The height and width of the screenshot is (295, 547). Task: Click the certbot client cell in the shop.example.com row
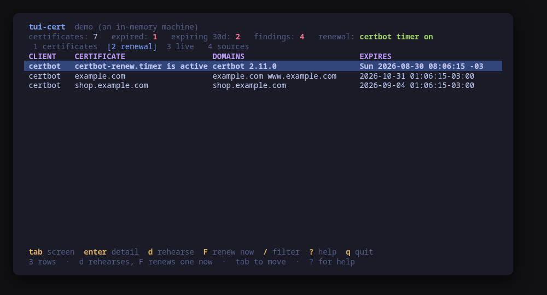click(x=45, y=85)
